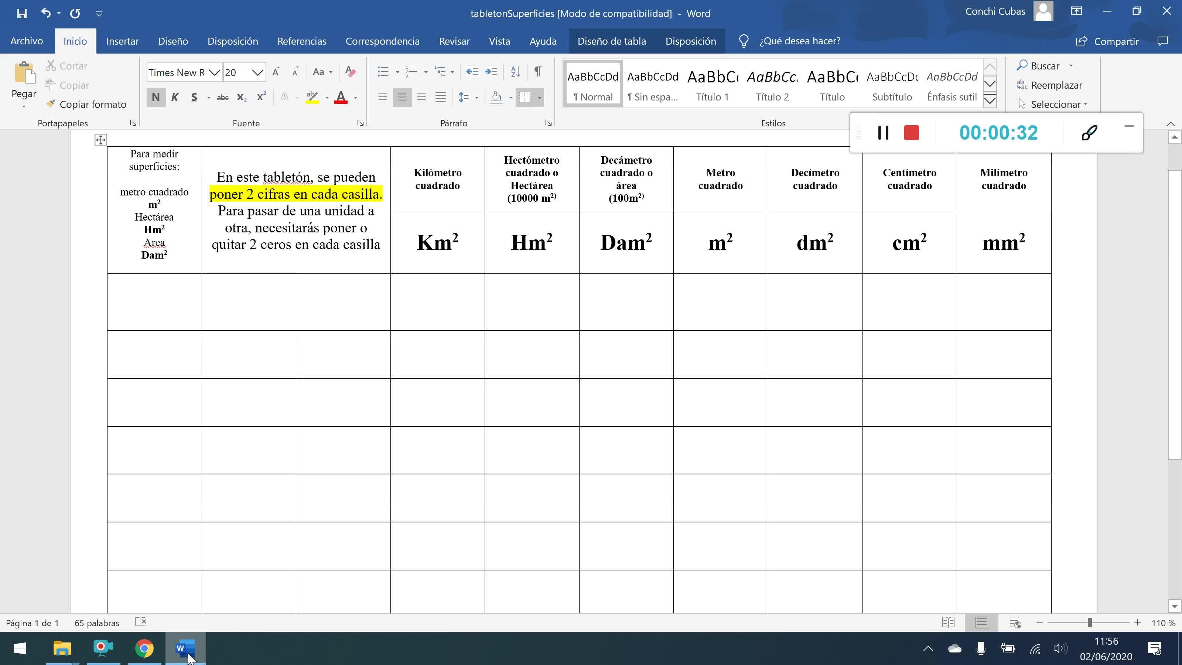Viewport: 1182px width, 665px height.
Task: Toggle italic K formatting button
Action: (x=175, y=97)
